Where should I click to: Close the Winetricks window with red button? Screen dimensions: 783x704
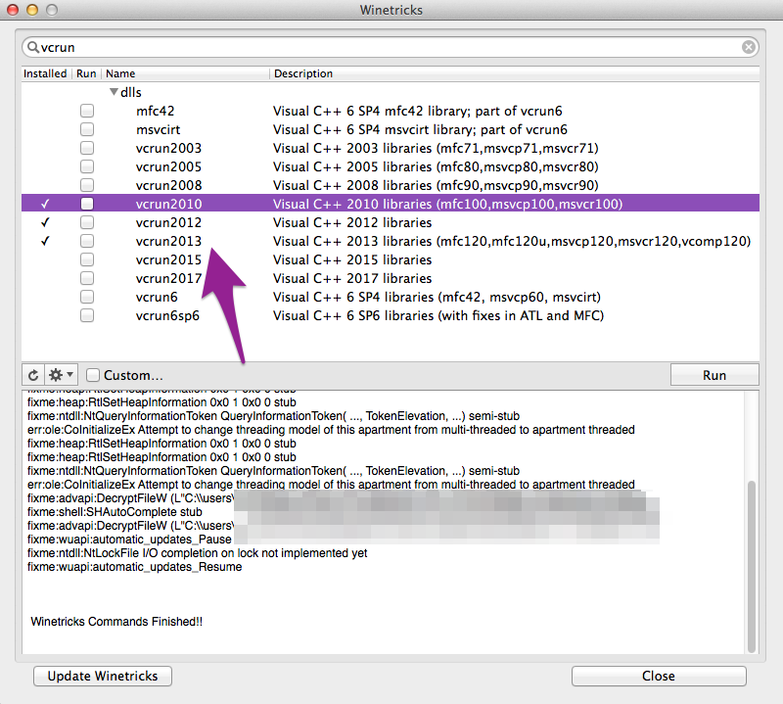click(x=13, y=10)
